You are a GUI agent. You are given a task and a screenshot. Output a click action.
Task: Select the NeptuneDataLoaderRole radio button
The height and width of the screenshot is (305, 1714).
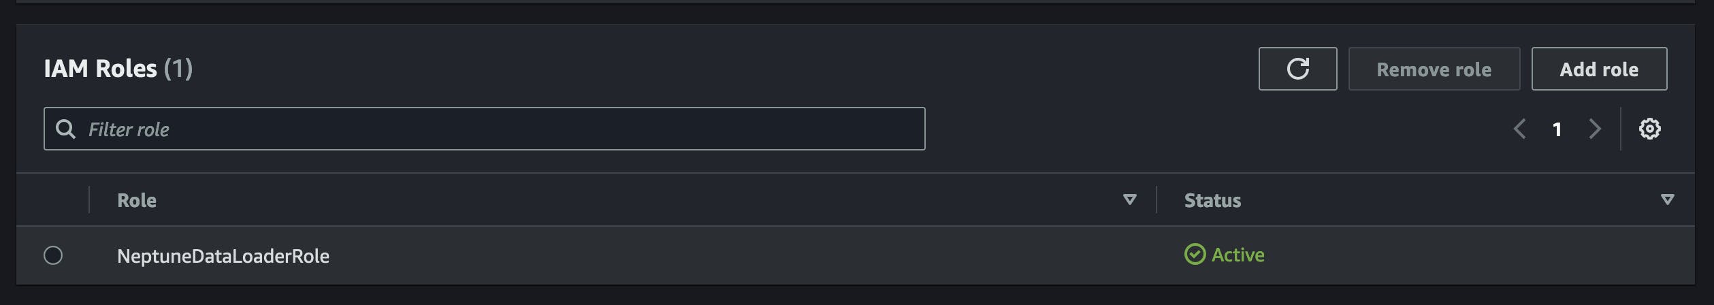(53, 255)
